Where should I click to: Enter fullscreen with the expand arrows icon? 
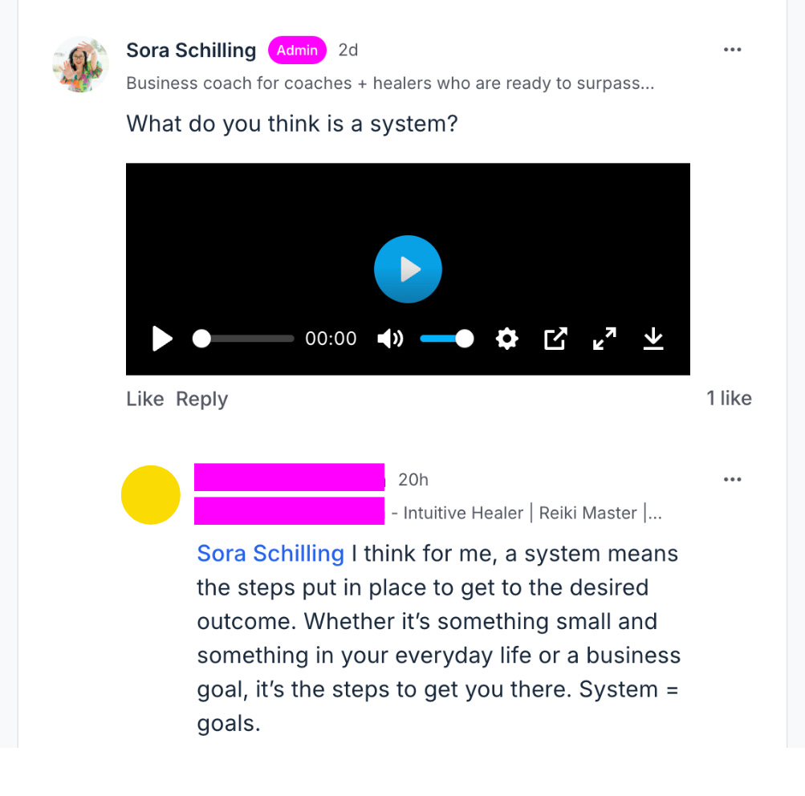pyautogui.click(x=604, y=339)
